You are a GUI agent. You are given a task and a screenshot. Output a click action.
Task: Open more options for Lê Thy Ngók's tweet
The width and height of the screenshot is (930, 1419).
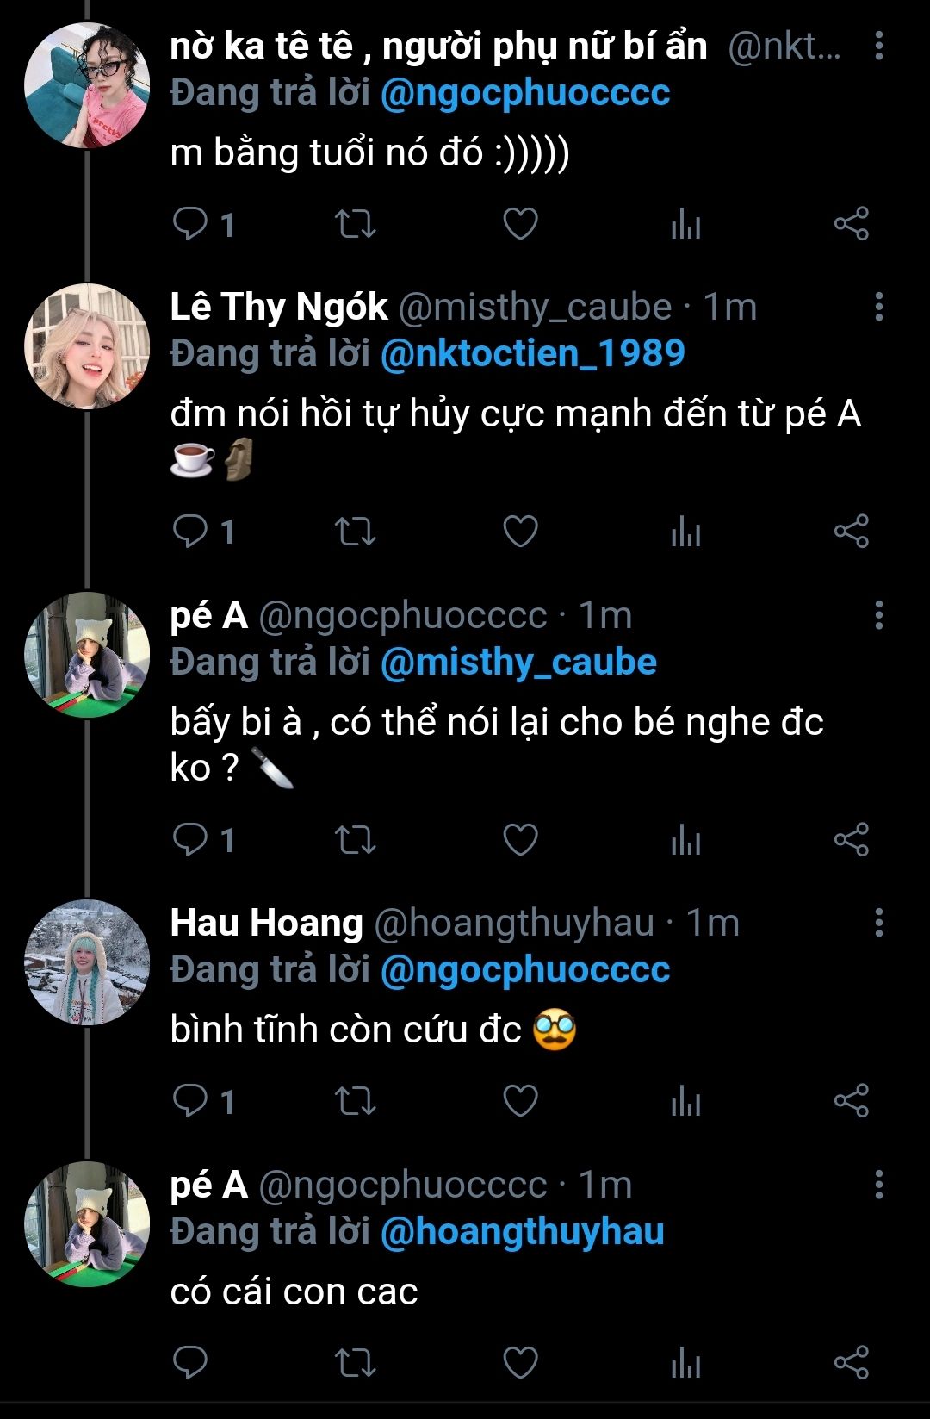(x=878, y=307)
